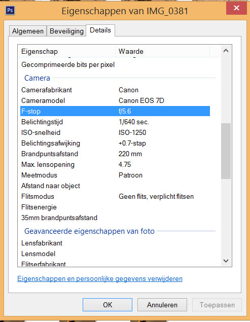The image size is (250, 322).
Task: Close the Eigenschappen dialog window
Action: point(236,8)
